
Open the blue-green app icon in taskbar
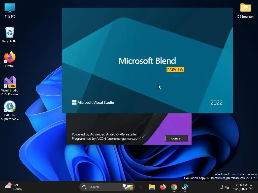click(x=185, y=187)
